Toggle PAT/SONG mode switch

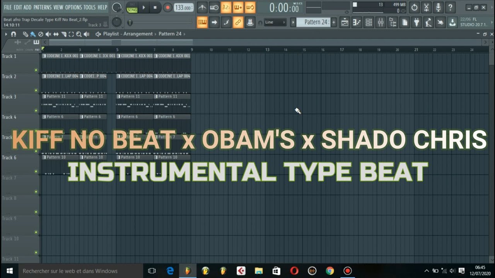tap(132, 7)
